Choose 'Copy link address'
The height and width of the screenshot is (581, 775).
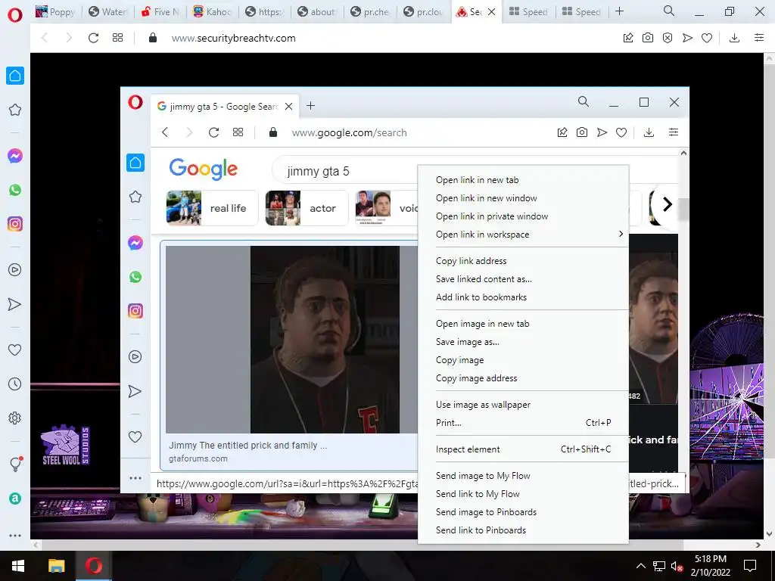[x=523, y=261]
